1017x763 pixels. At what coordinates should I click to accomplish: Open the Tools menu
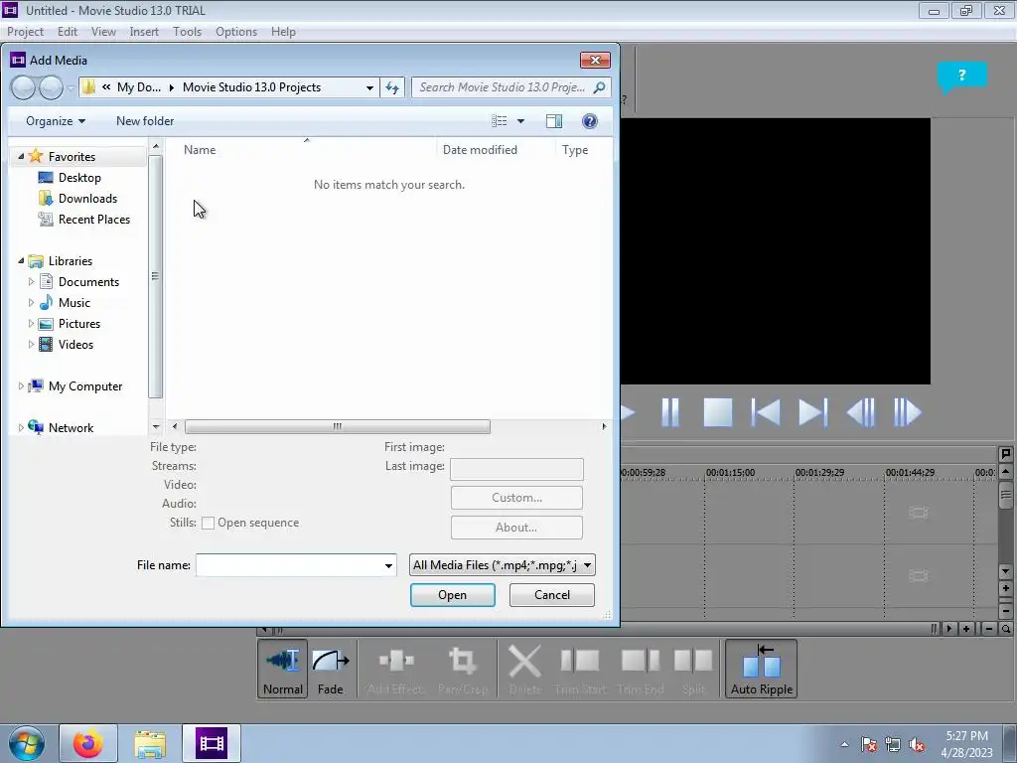187,32
